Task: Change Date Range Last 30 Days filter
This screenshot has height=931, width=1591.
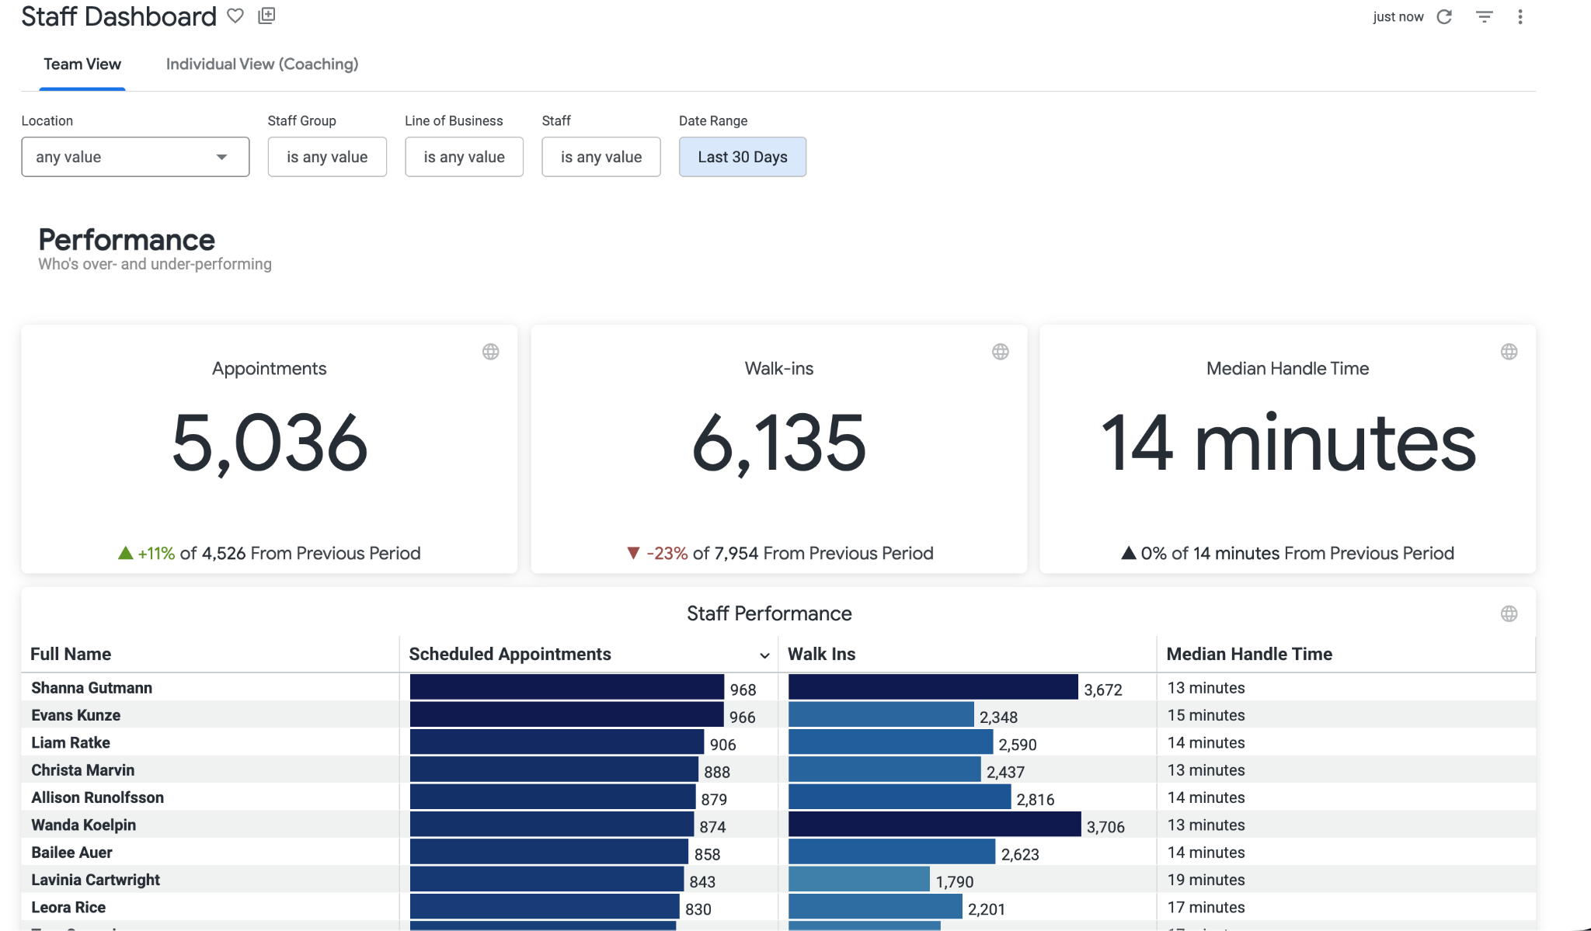Action: click(x=743, y=157)
